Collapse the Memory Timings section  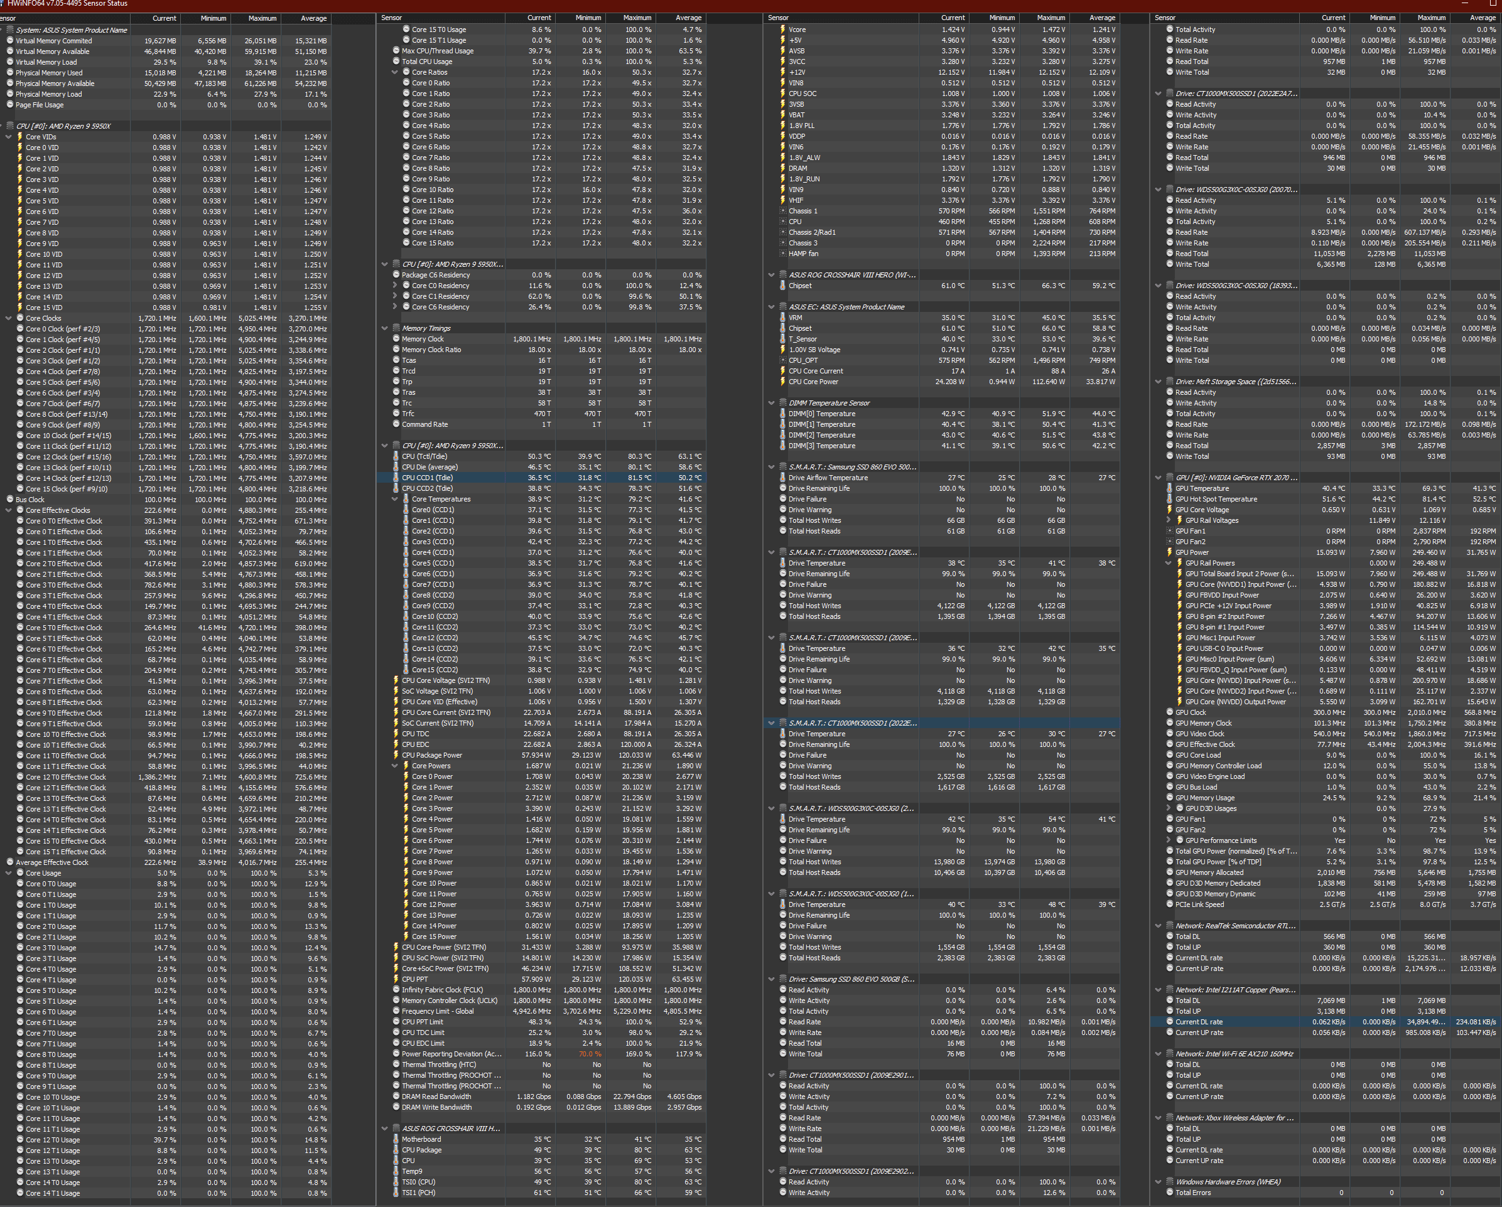384,329
